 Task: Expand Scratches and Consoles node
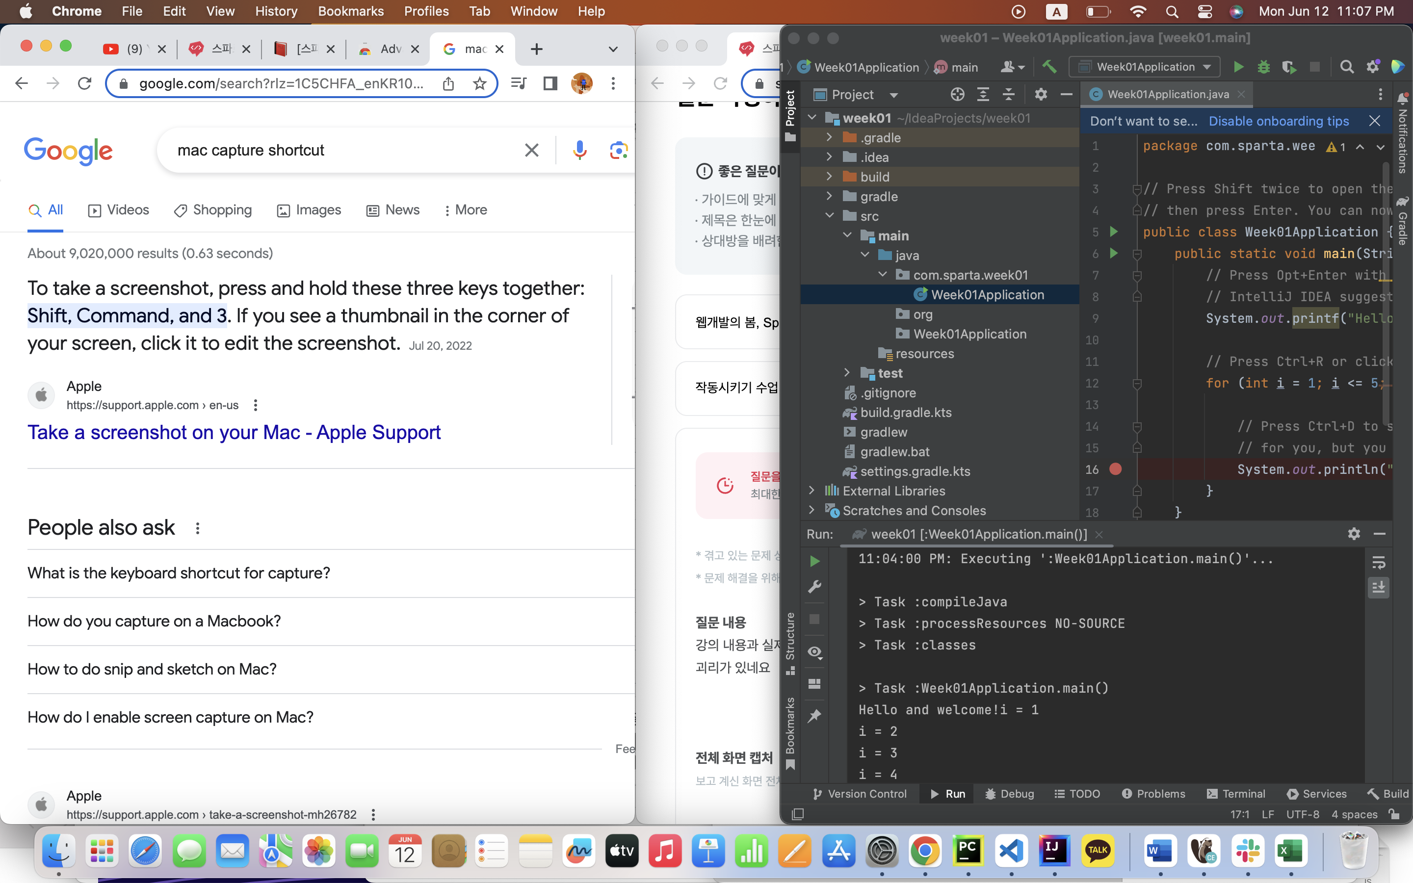pyautogui.click(x=811, y=510)
